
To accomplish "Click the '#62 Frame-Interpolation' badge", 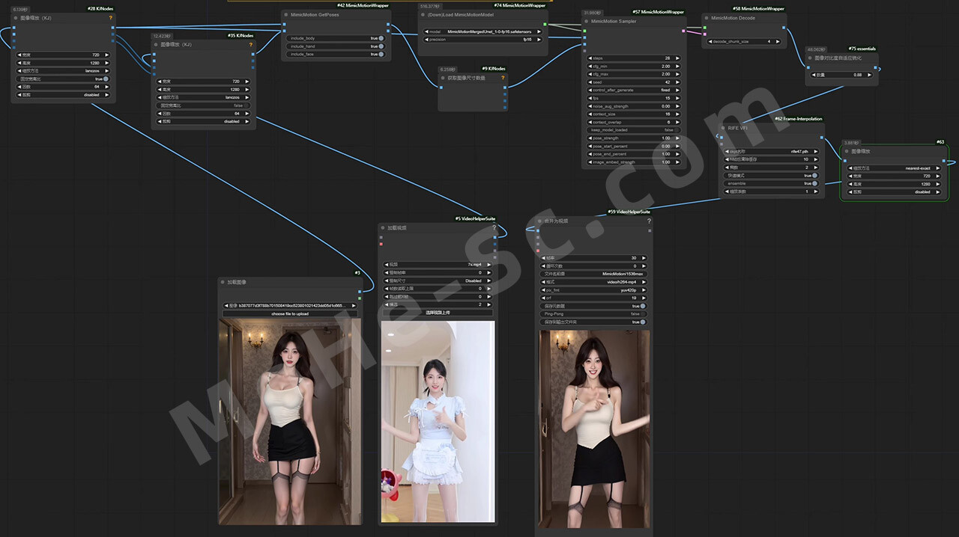I will [798, 119].
